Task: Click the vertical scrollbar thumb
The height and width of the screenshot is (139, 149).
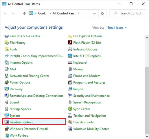Action: tap(147, 100)
